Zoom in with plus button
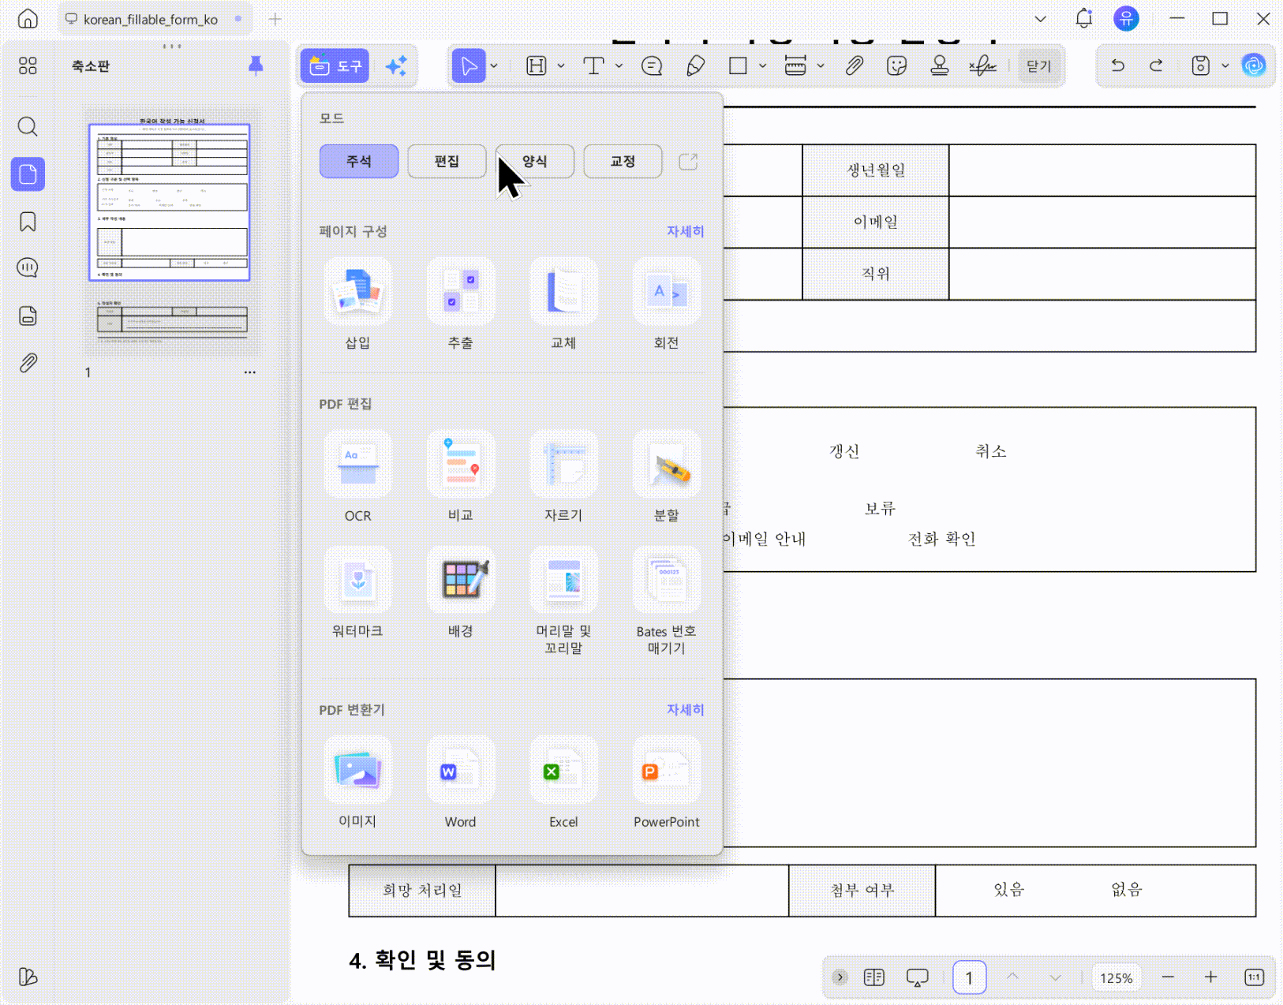 [x=1210, y=977]
